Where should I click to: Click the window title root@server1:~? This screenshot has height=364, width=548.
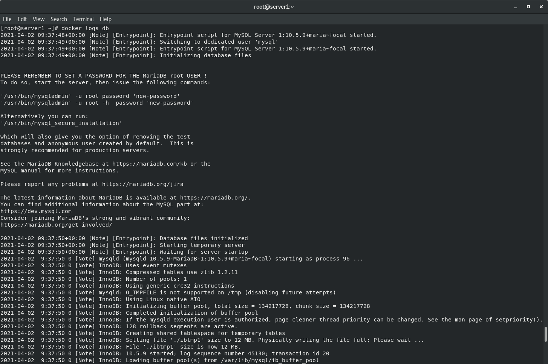pyautogui.click(x=274, y=7)
